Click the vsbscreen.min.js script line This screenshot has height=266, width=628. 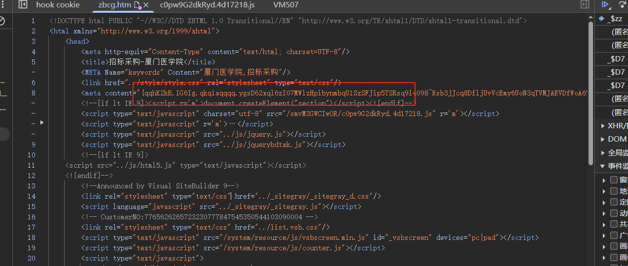pos(310,237)
